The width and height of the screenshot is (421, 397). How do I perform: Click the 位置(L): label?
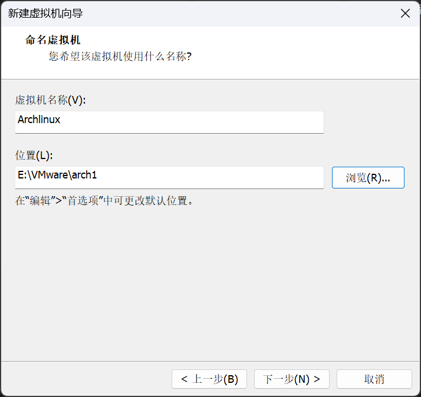tap(34, 156)
